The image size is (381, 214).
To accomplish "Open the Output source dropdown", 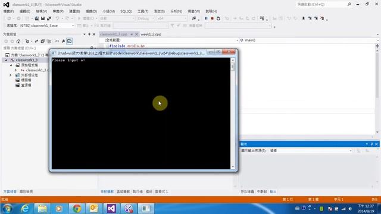I will coord(311,150).
